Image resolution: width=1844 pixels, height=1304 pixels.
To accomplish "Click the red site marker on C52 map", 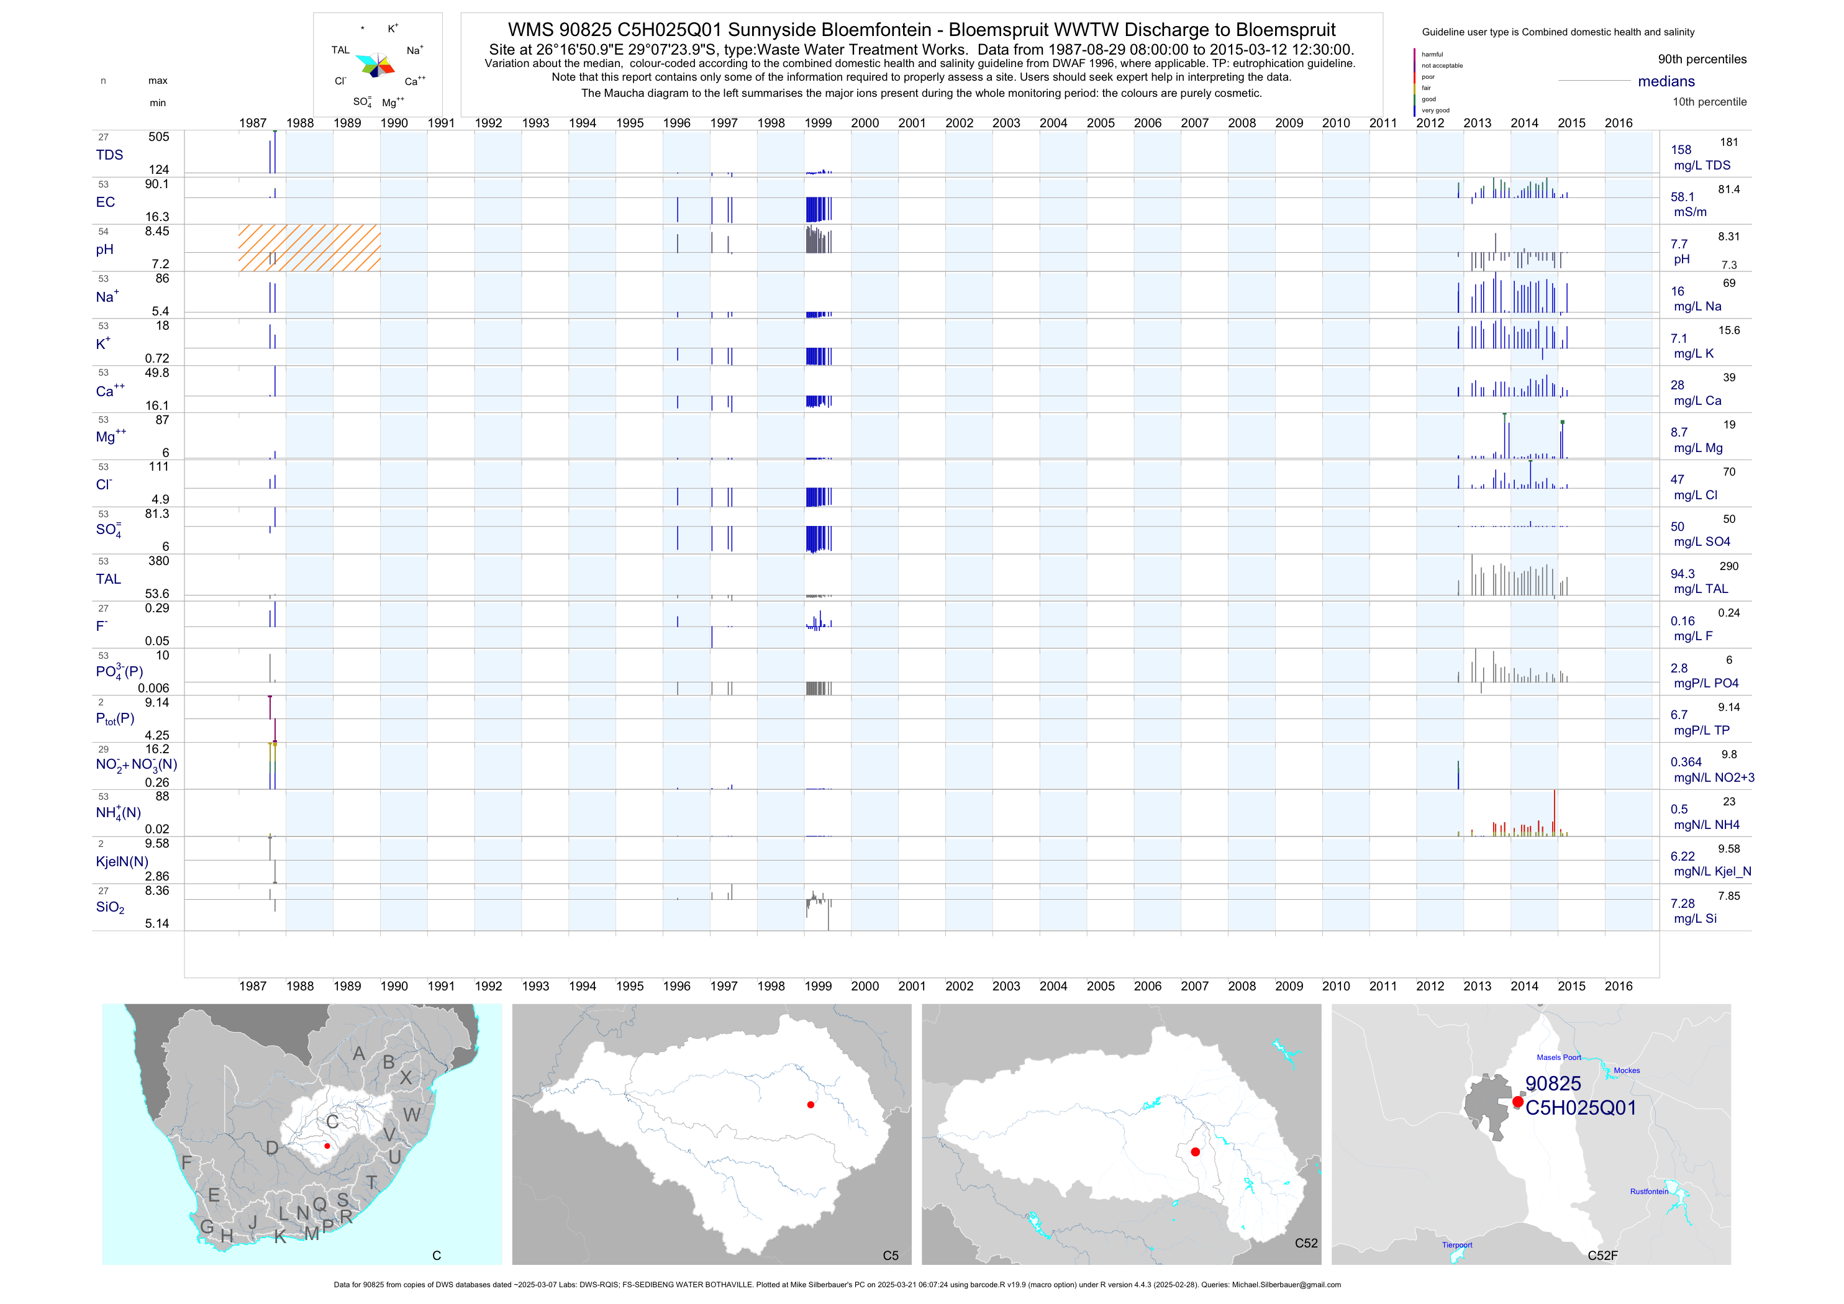I will click(1195, 1151).
